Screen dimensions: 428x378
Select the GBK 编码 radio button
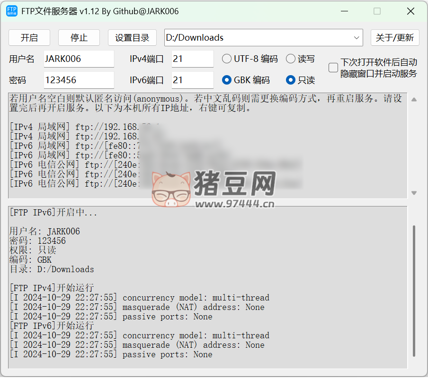(227, 80)
